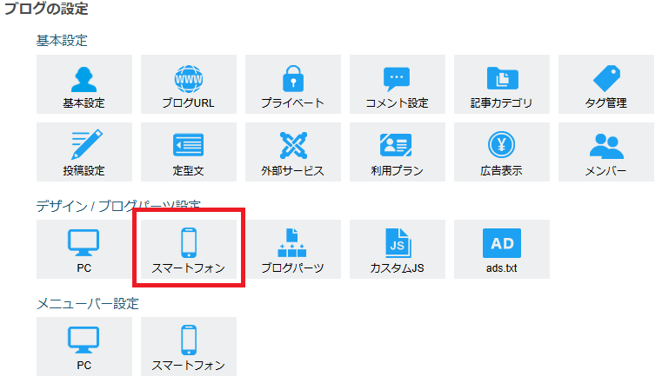Open the プライベート lock tile
Image resolution: width=662 pixels, height=383 pixels.
click(x=293, y=84)
